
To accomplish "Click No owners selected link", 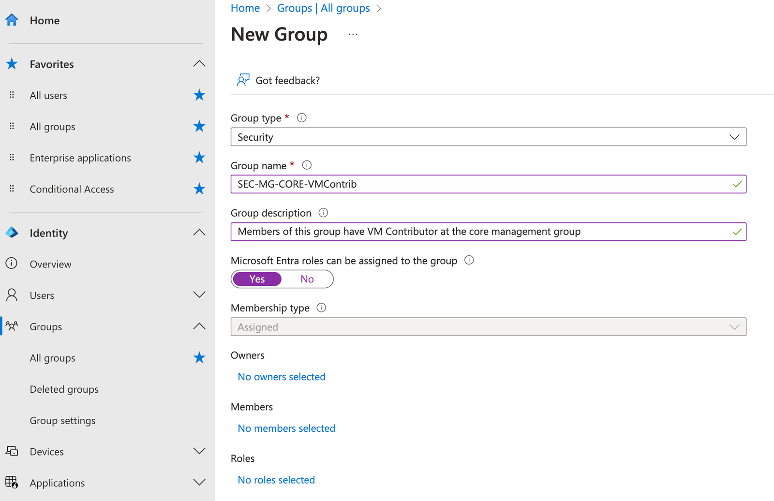I will tap(282, 377).
